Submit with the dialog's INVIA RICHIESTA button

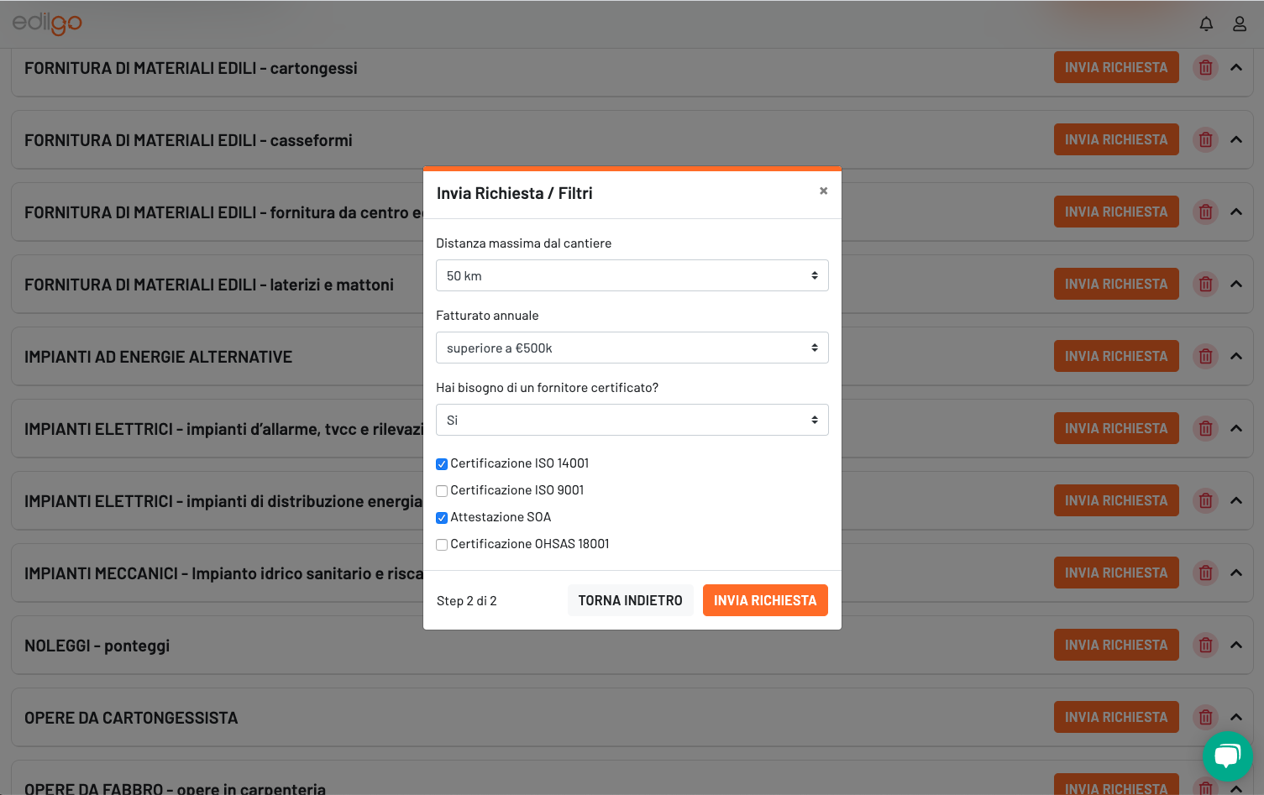pyautogui.click(x=765, y=600)
